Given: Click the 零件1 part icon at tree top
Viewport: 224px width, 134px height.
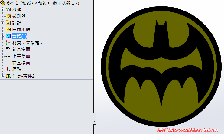Looking at the screenshot, I should pyautogui.click(x=2, y=3).
